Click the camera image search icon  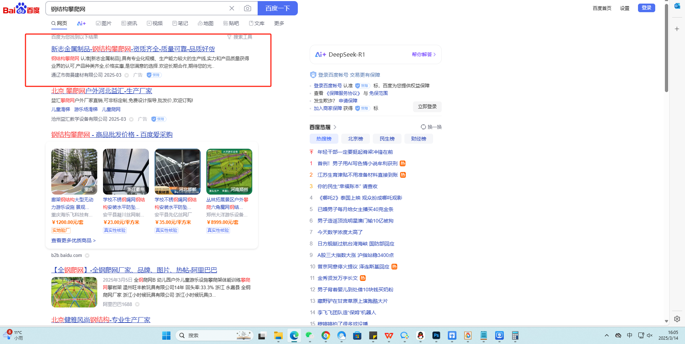tap(247, 8)
